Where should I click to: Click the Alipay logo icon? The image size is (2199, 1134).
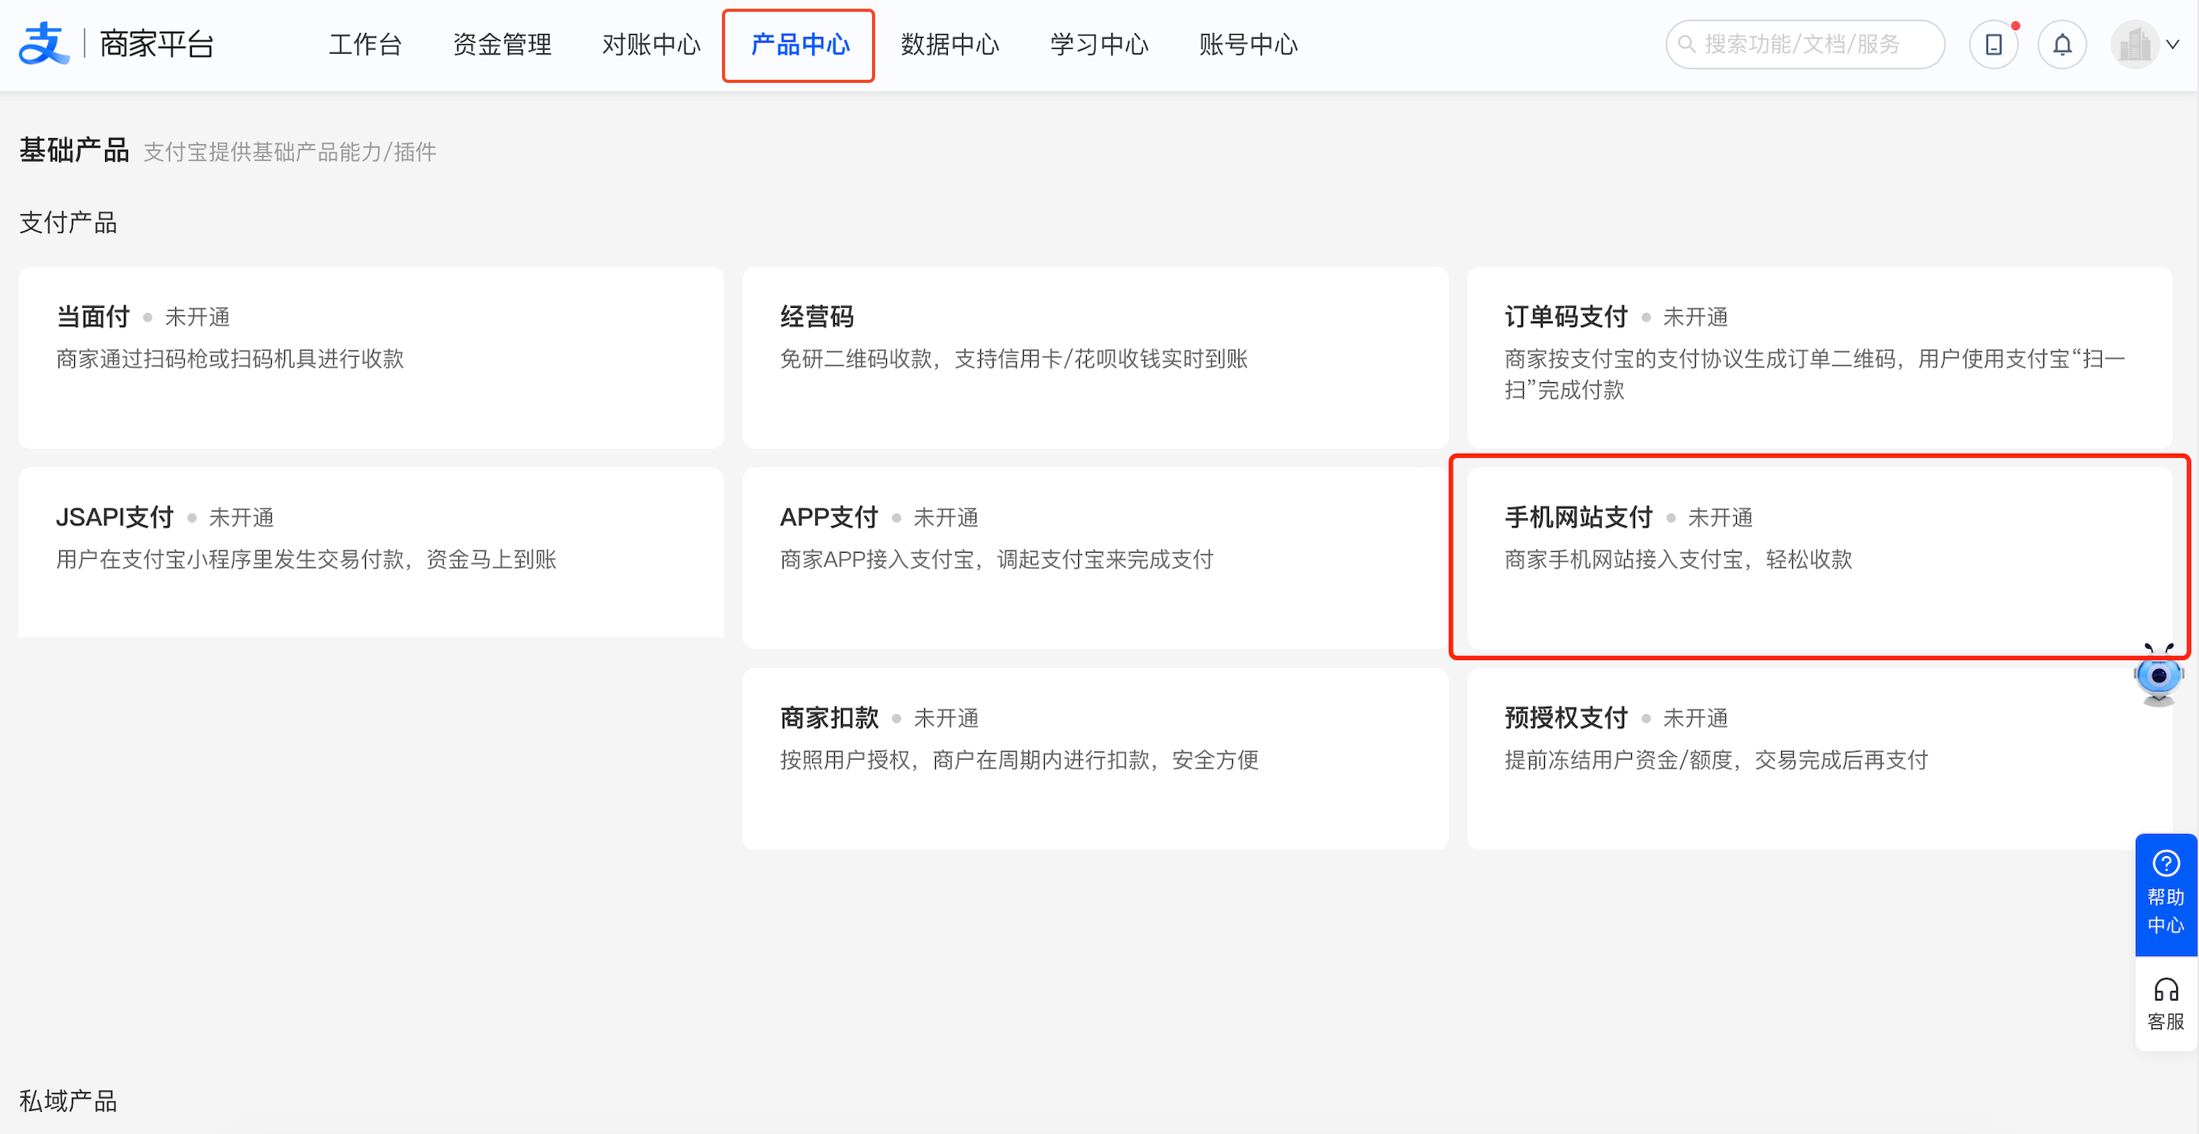click(43, 44)
